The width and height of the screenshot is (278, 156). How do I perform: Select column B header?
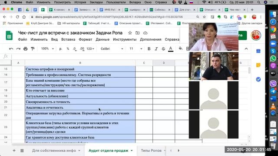click(x=80, y=63)
